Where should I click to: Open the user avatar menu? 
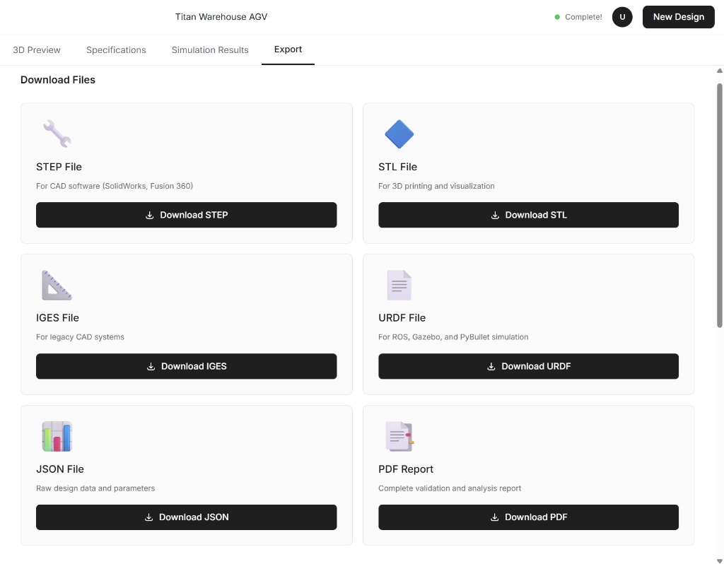coord(622,16)
